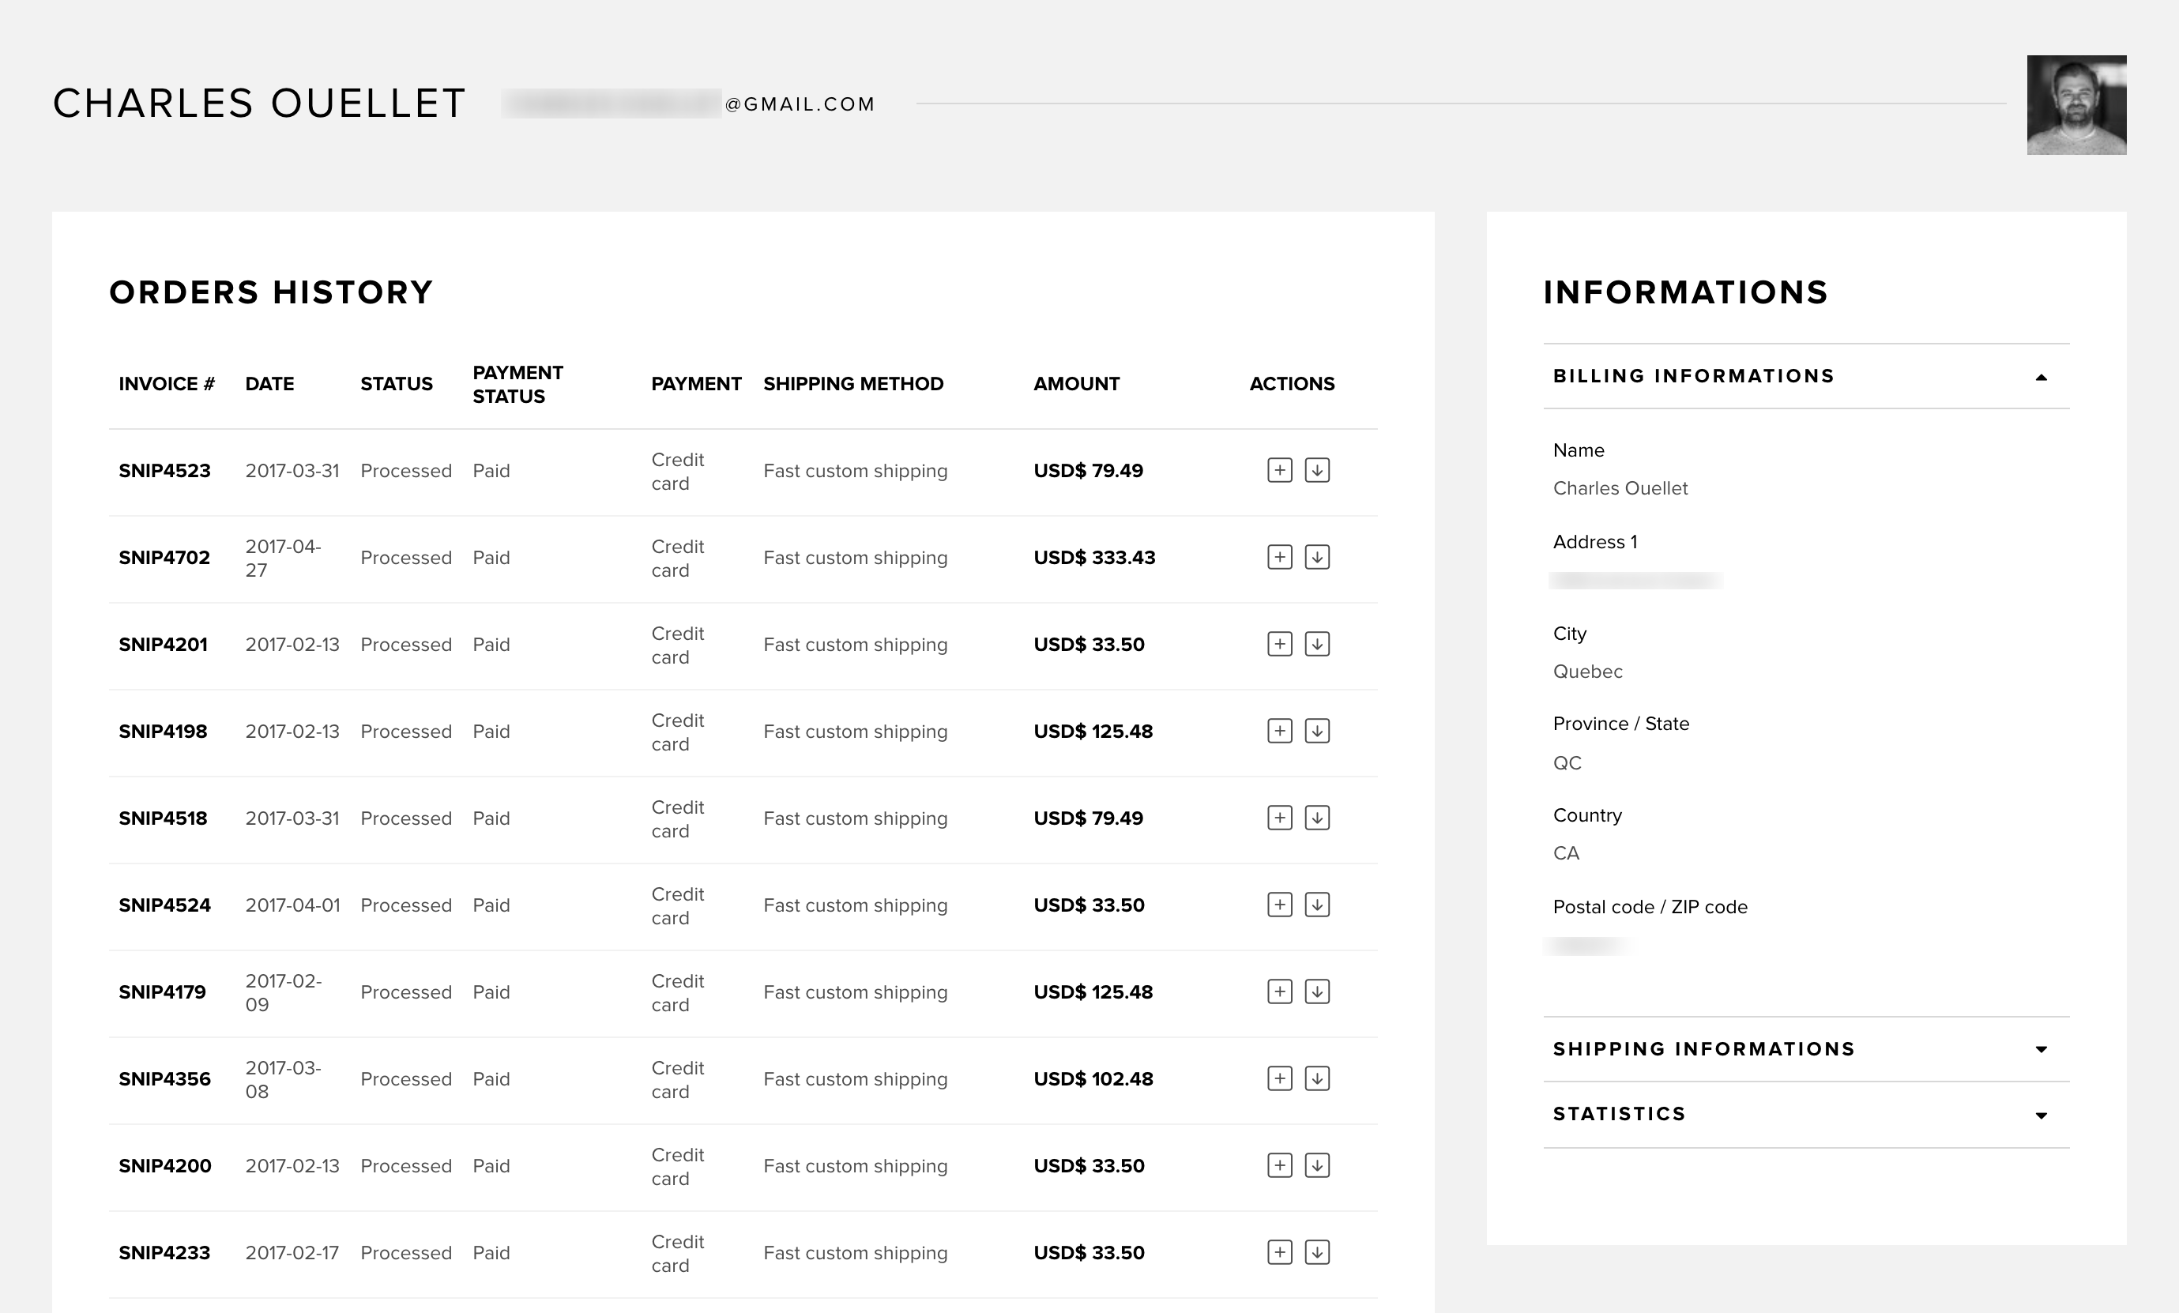Click the Invoice # column header

point(166,384)
